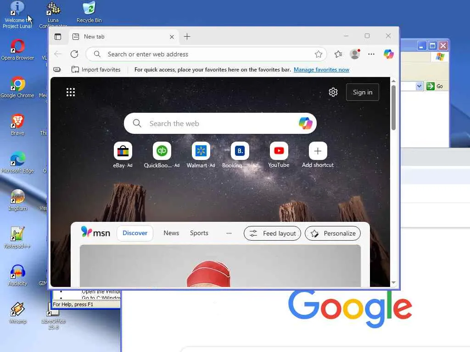The image size is (470, 352).
Task: Click the scroll down arrow in Edge page
Action: [393, 282]
